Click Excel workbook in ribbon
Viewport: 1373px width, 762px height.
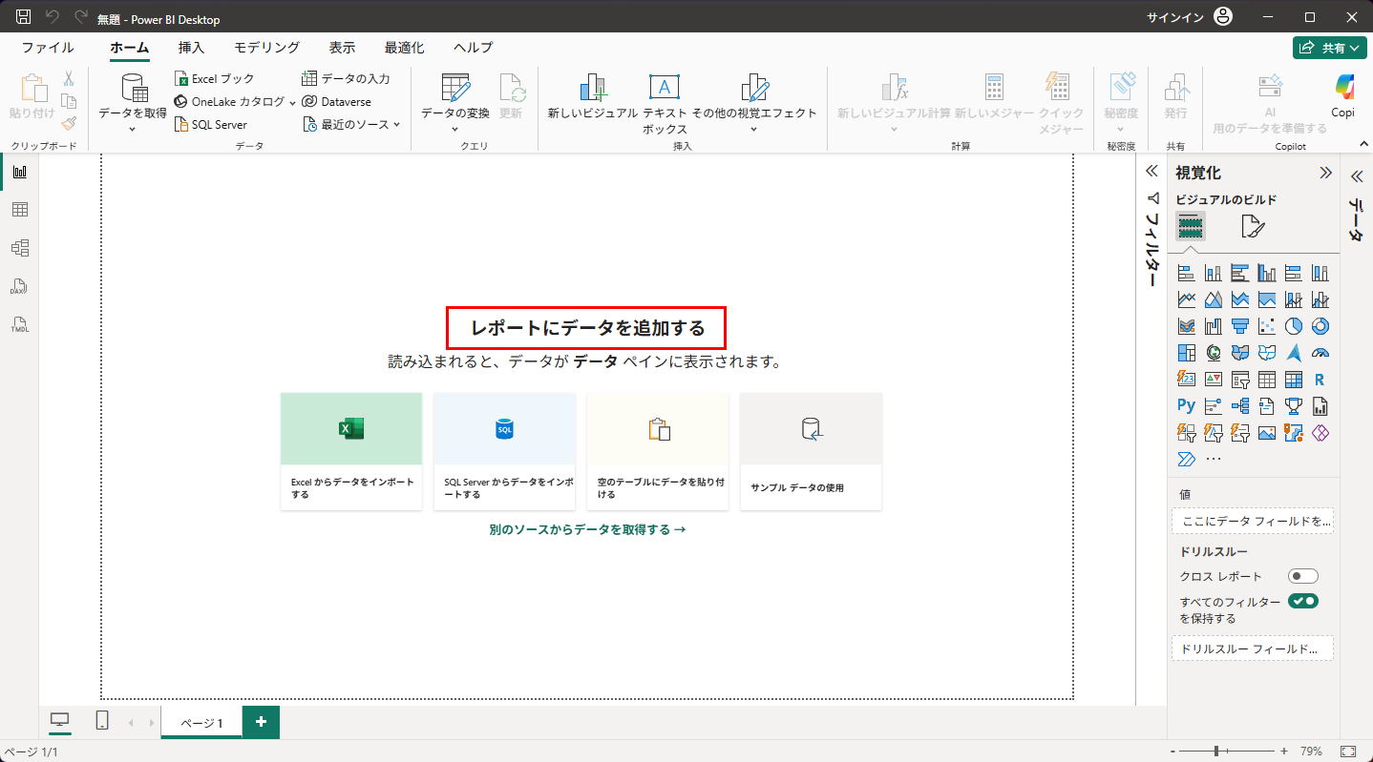pyautogui.click(x=215, y=78)
